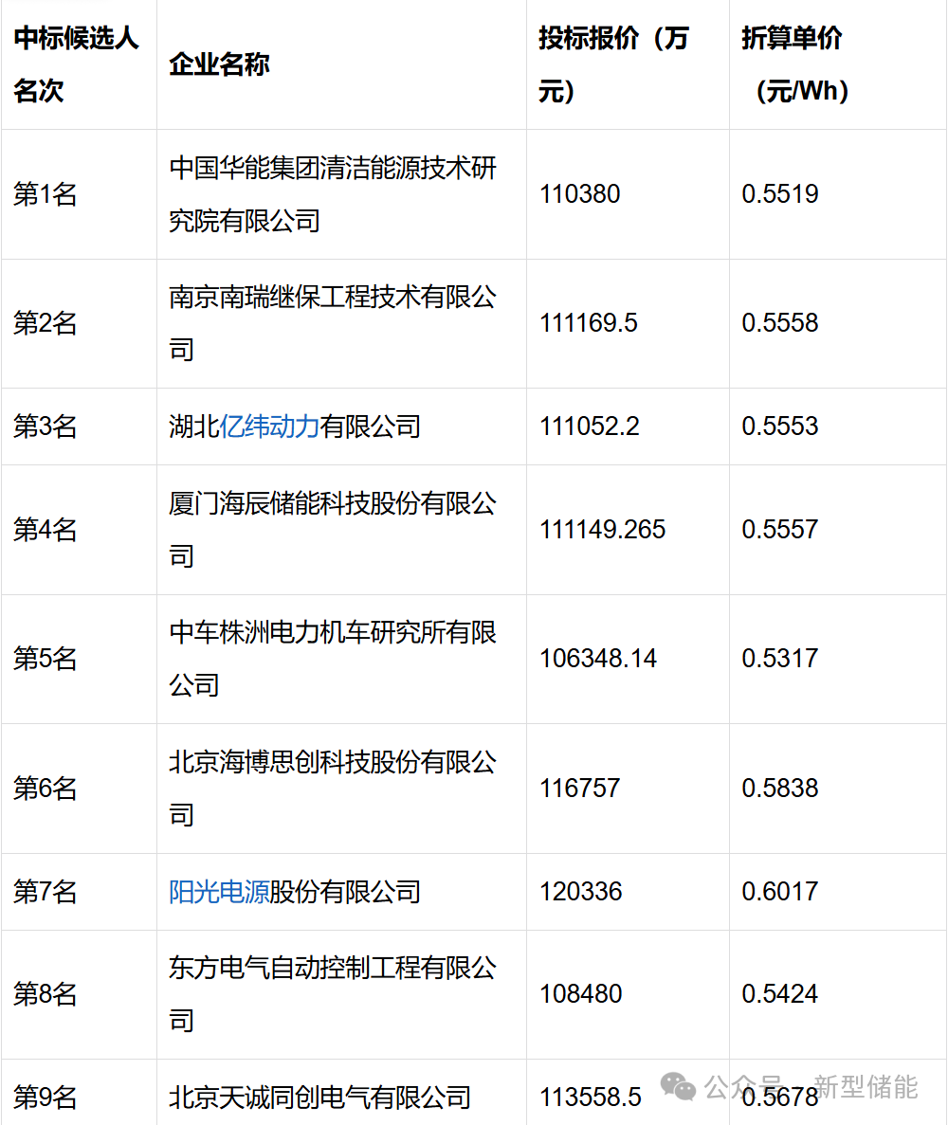Click the unit price 0.5678
This screenshot has height=1125, width=948.
780,1098
